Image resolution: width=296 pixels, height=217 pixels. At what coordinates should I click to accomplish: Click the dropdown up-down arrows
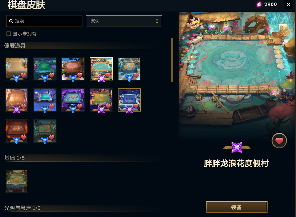(x=157, y=21)
